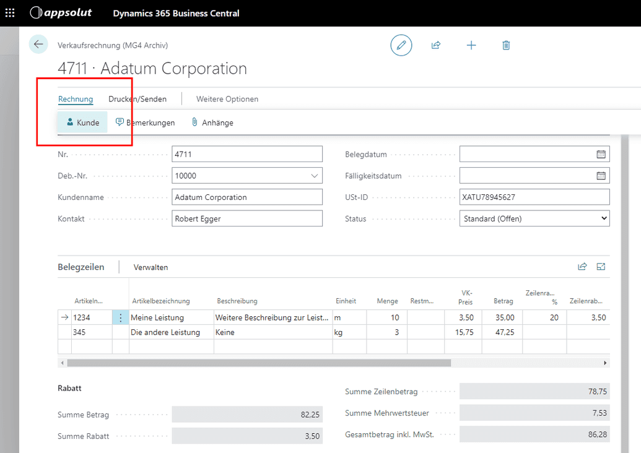Viewport: 641px width, 453px height.
Task: Click the pencil edit icon
Action: point(401,45)
